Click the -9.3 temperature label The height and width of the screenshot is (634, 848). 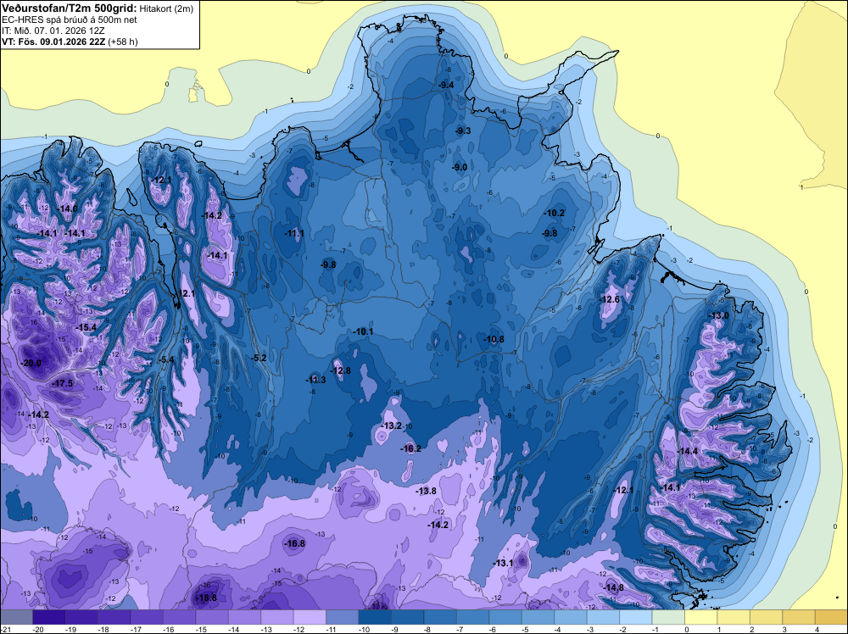pyautogui.click(x=463, y=131)
